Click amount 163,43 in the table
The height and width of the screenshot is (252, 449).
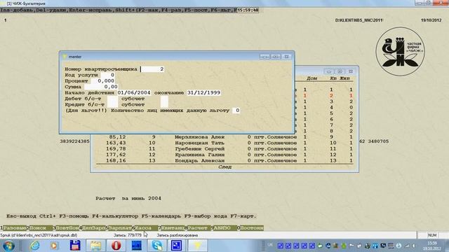tap(116, 143)
